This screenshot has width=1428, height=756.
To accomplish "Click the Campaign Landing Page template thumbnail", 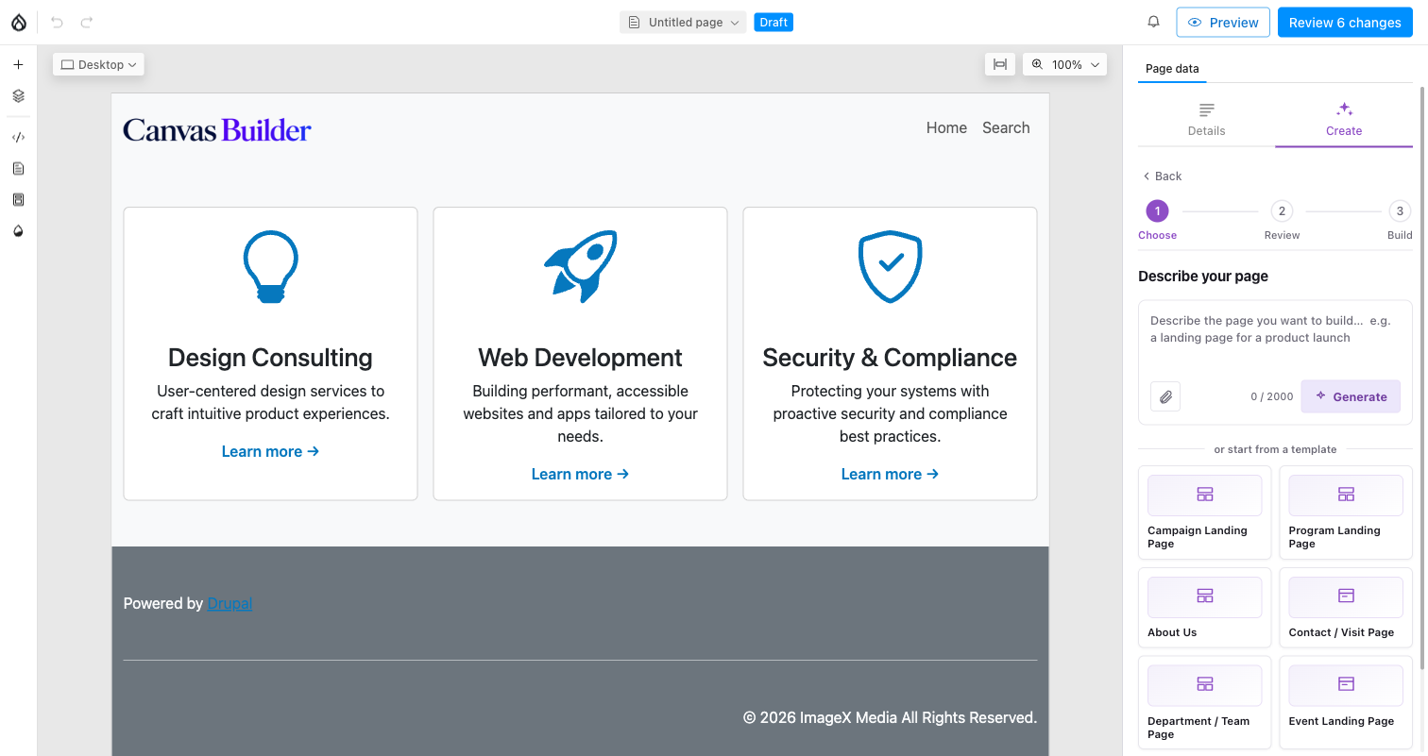I will coord(1204,495).
